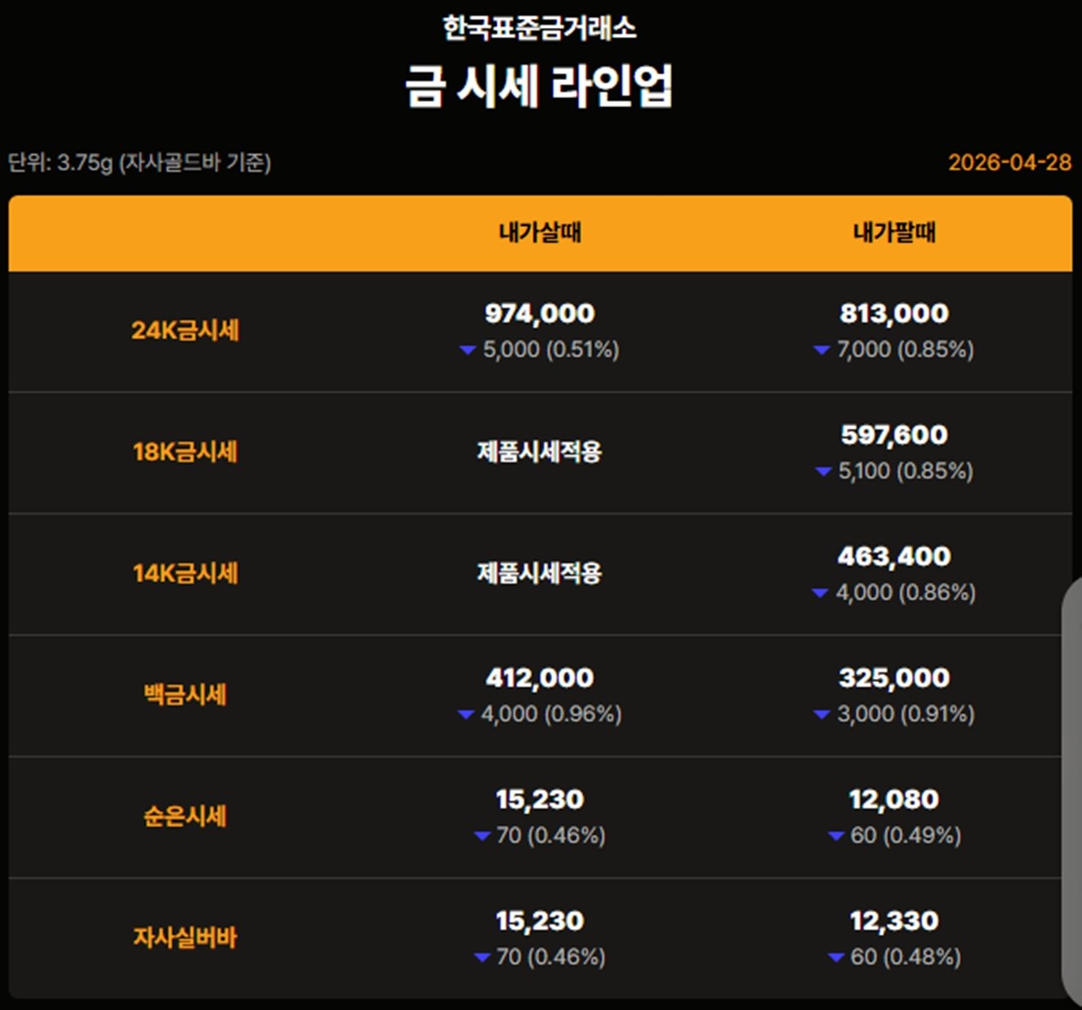This screenshot has width=1082, height=1010.
Task: Open the 14K금시세 row label
Action: pos(185,573)
